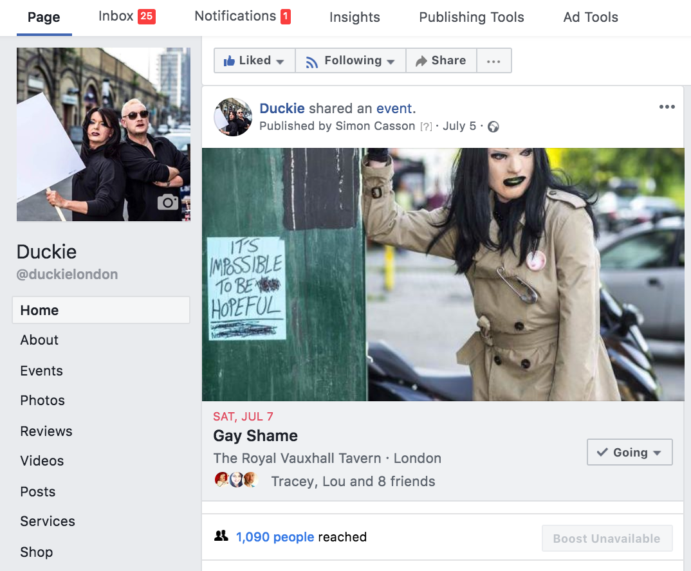The image size is (691, 571).
Task: Click the [?] help marker after Simon Casson
Action: click(x=426, y=127)
